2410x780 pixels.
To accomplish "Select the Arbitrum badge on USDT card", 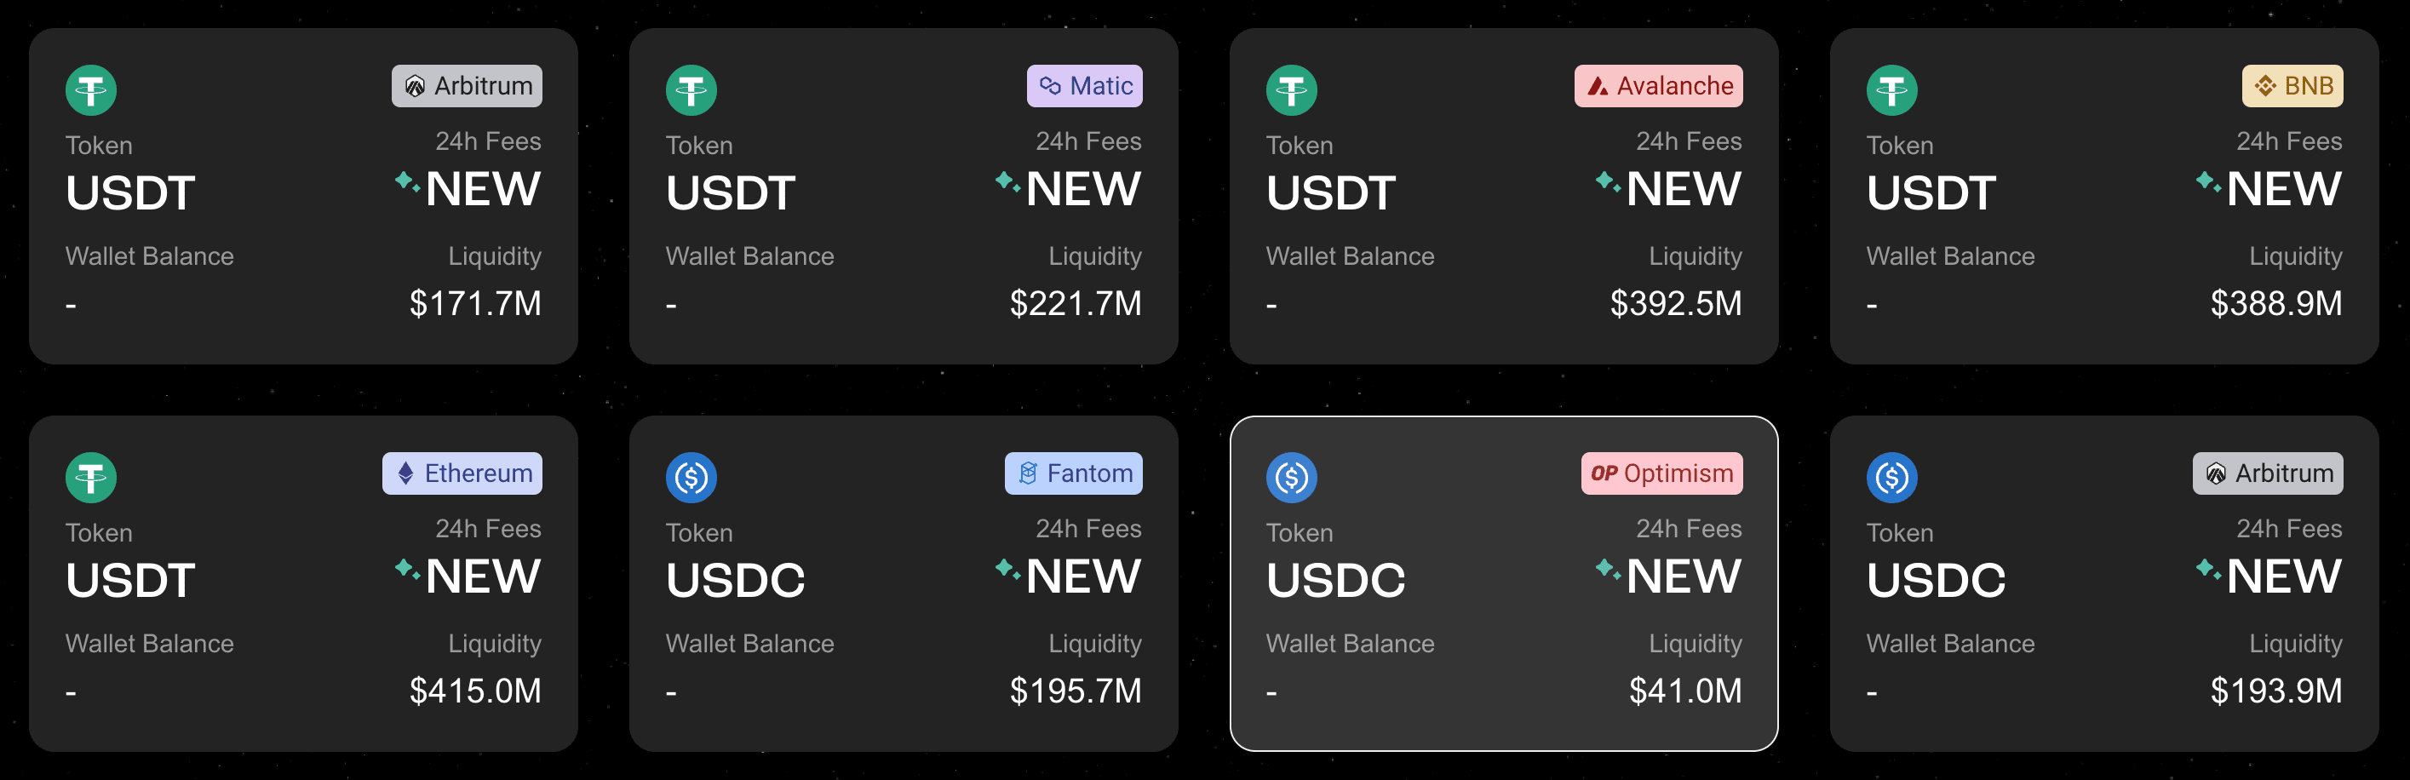I will coord(467,86).
